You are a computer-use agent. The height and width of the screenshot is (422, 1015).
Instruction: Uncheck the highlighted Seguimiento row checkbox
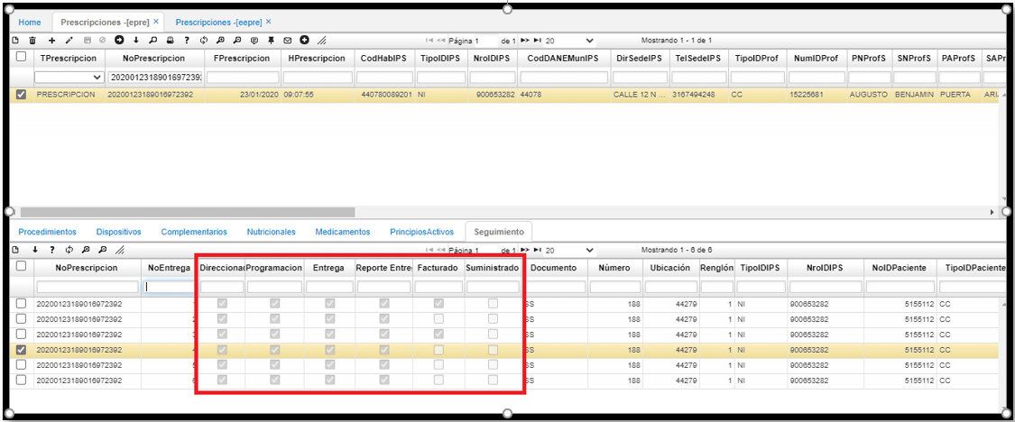coord(22,350)
